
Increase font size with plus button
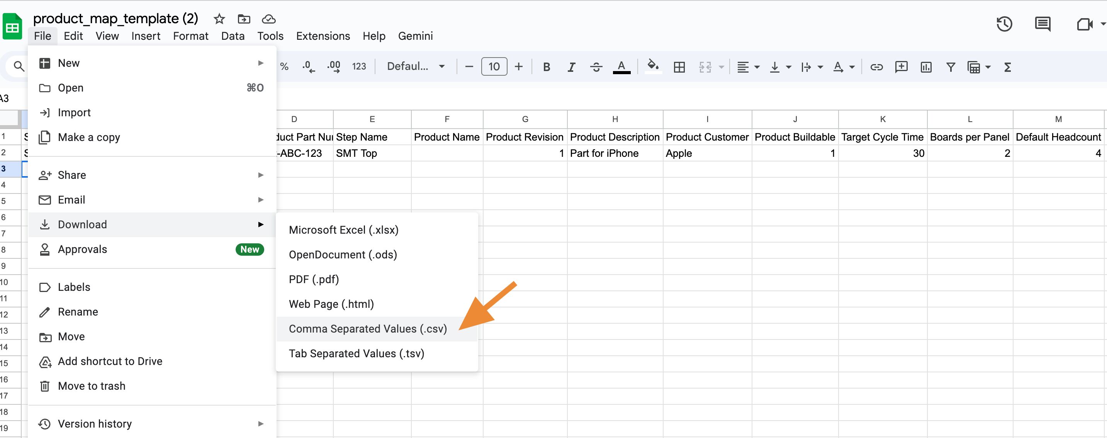[518, 66]
